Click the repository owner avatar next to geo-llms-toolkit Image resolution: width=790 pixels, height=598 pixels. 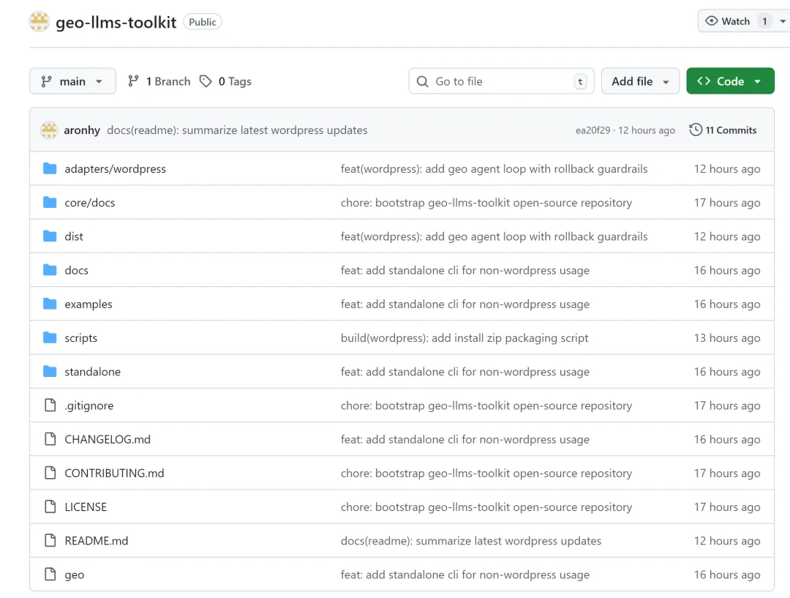point(39,22)
